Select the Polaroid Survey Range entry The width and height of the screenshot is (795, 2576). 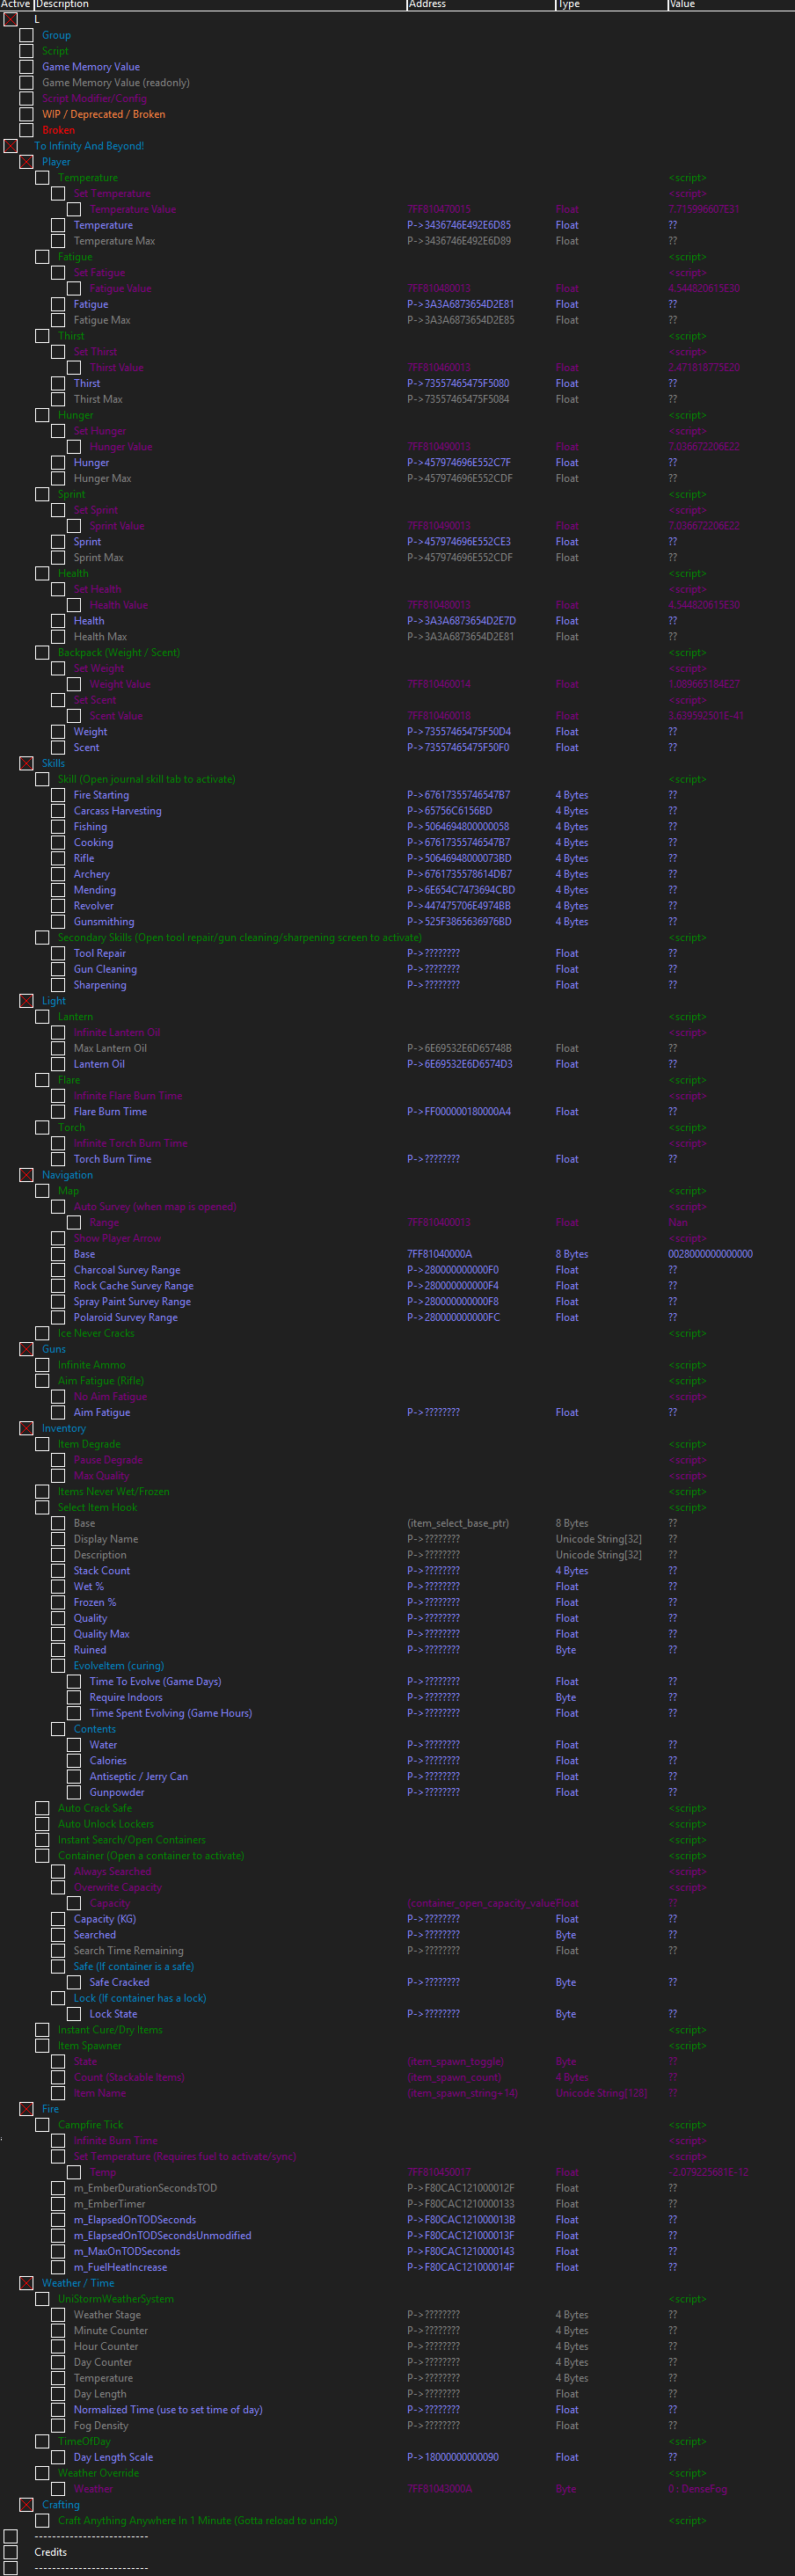coord(125,1318)
